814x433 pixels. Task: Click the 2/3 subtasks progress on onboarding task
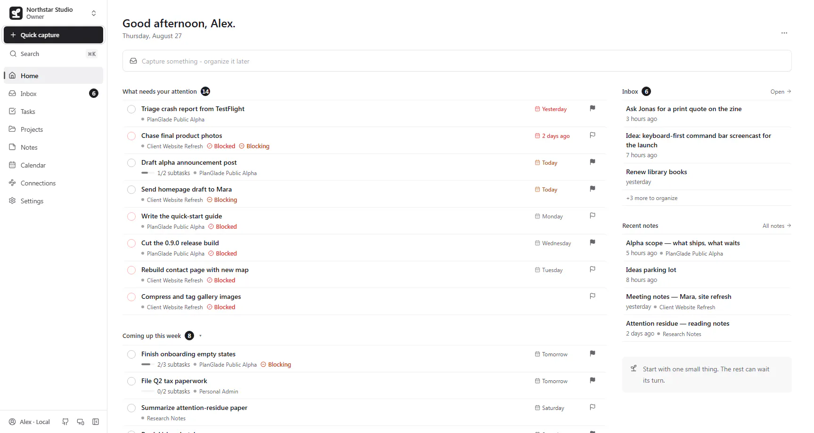click(166, 365)
